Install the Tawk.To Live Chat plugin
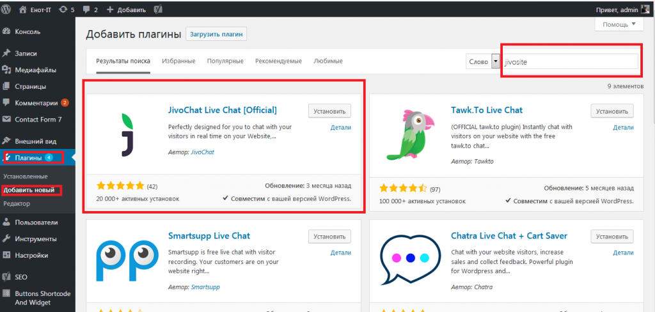The width and height of the screenshot is (655, 312). click(x=612, y=111)
